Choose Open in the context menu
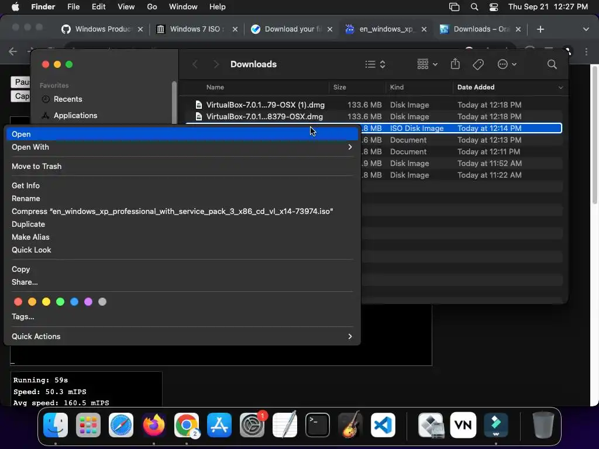 pyautogui.click(x=183, y=134)
